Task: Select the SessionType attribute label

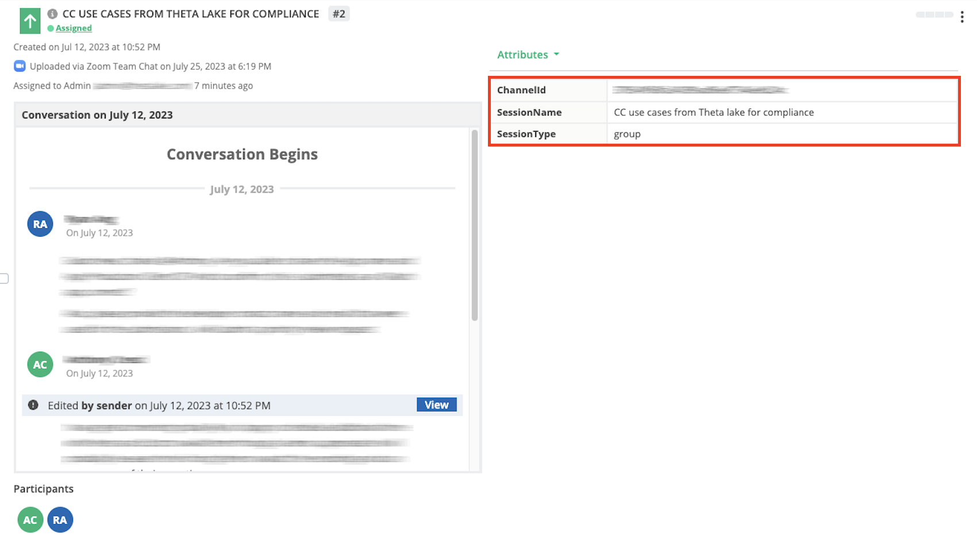Action: coord(526,134)
